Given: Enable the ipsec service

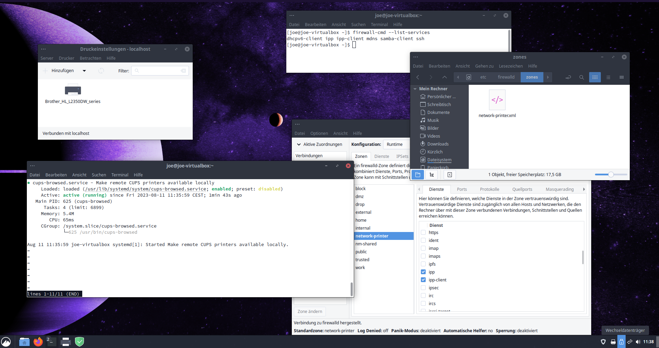Looking at the screenshot, I should click(423, 288).
